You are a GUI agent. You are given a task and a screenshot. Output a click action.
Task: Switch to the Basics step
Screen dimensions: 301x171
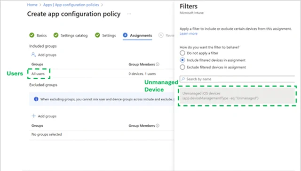41,35
